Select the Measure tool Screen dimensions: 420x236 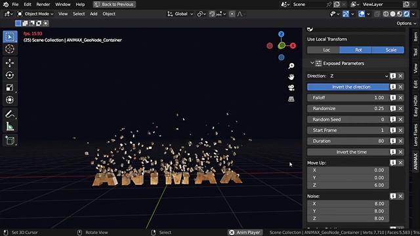pos(10,127)
